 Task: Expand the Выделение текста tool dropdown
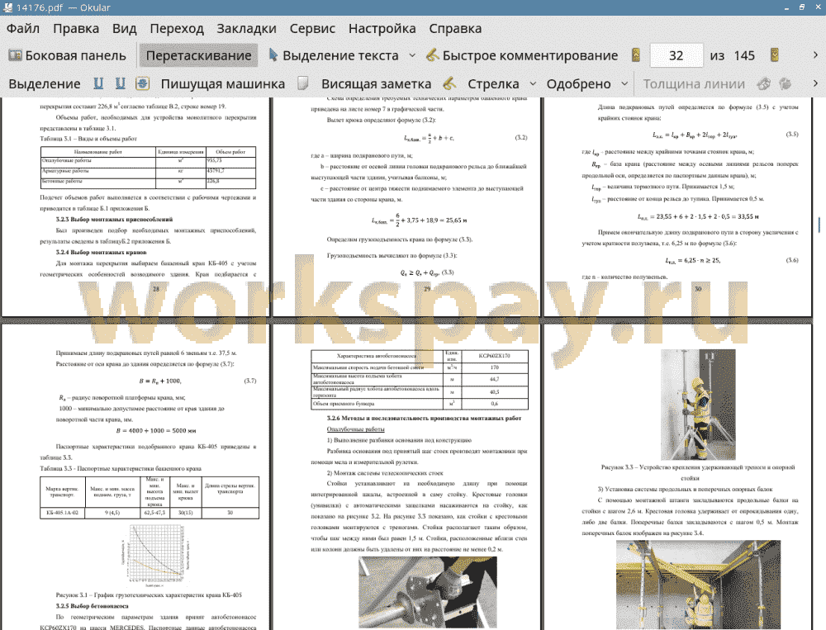click(x=412, y=55)
